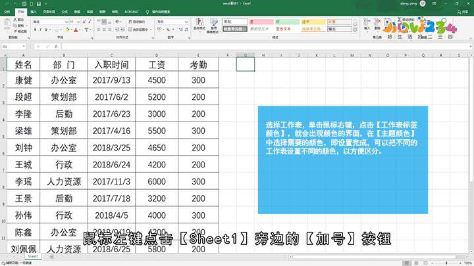This screenshot has width=474, height=266.
Task: Select salary cell 6000
Action: (157, 181)
